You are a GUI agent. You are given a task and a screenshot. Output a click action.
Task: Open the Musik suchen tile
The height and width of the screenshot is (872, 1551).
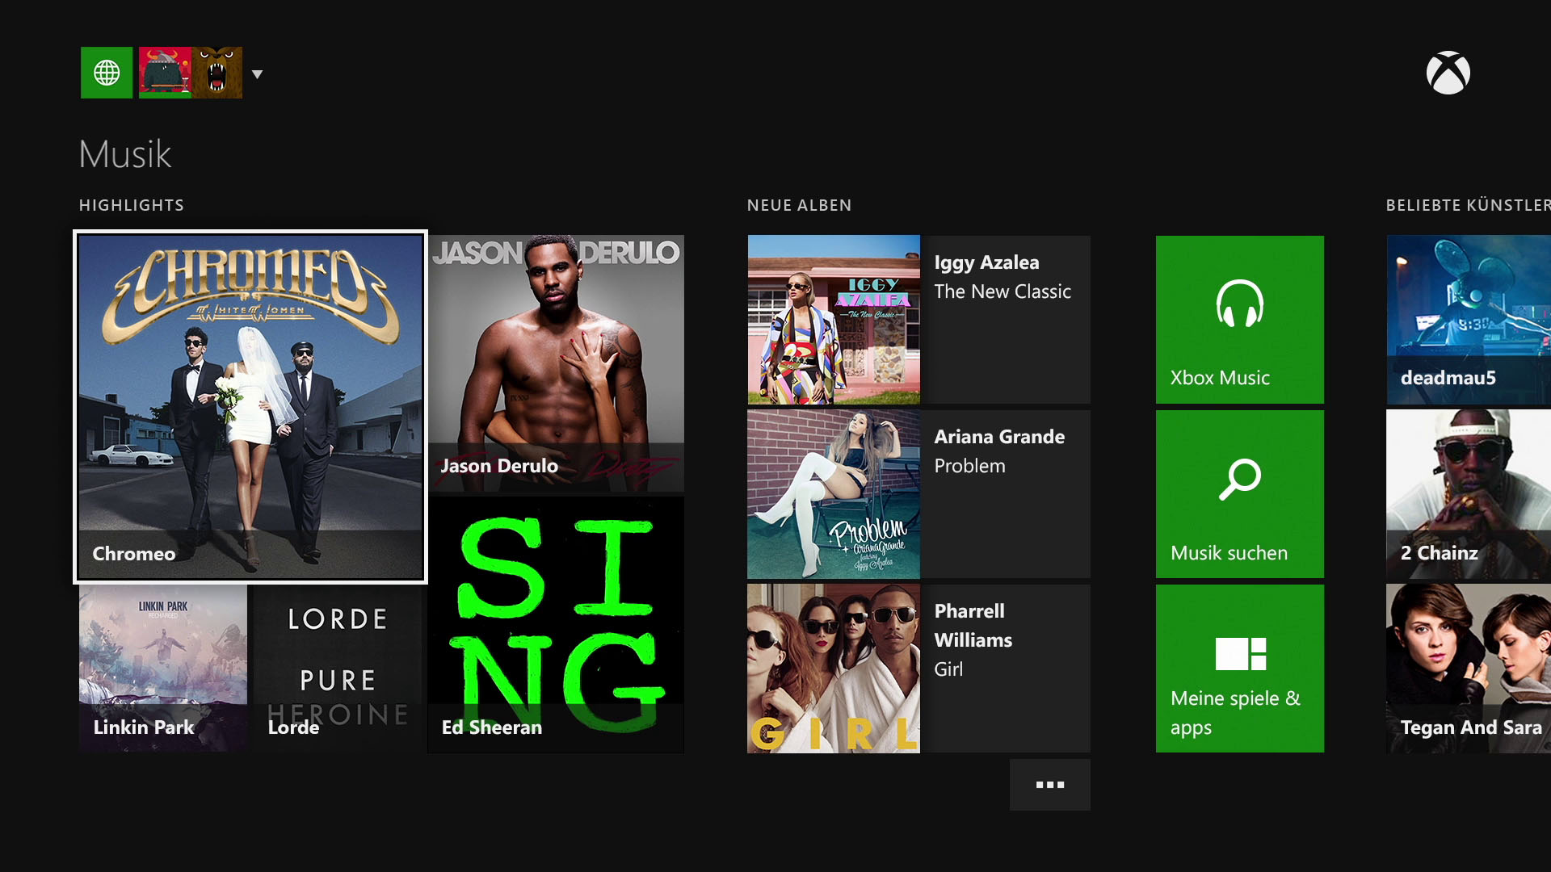[x=1240, y=494]
